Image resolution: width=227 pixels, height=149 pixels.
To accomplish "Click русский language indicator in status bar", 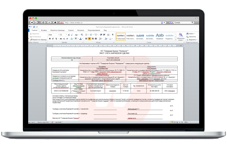I will (x=58, y=122).
